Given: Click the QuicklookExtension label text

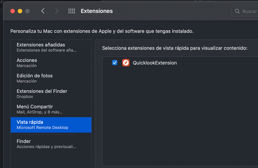Looking at the screenshot, I should click(x=155, y=63).
